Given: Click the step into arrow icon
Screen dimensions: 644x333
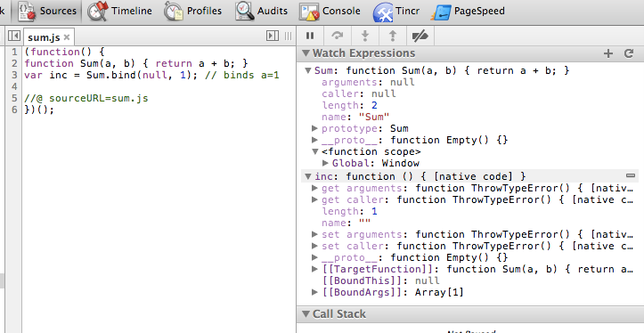Looking at the screenshot, I should coord(364,37).
